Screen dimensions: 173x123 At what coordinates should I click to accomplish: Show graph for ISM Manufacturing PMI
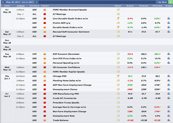pos(169,94)
